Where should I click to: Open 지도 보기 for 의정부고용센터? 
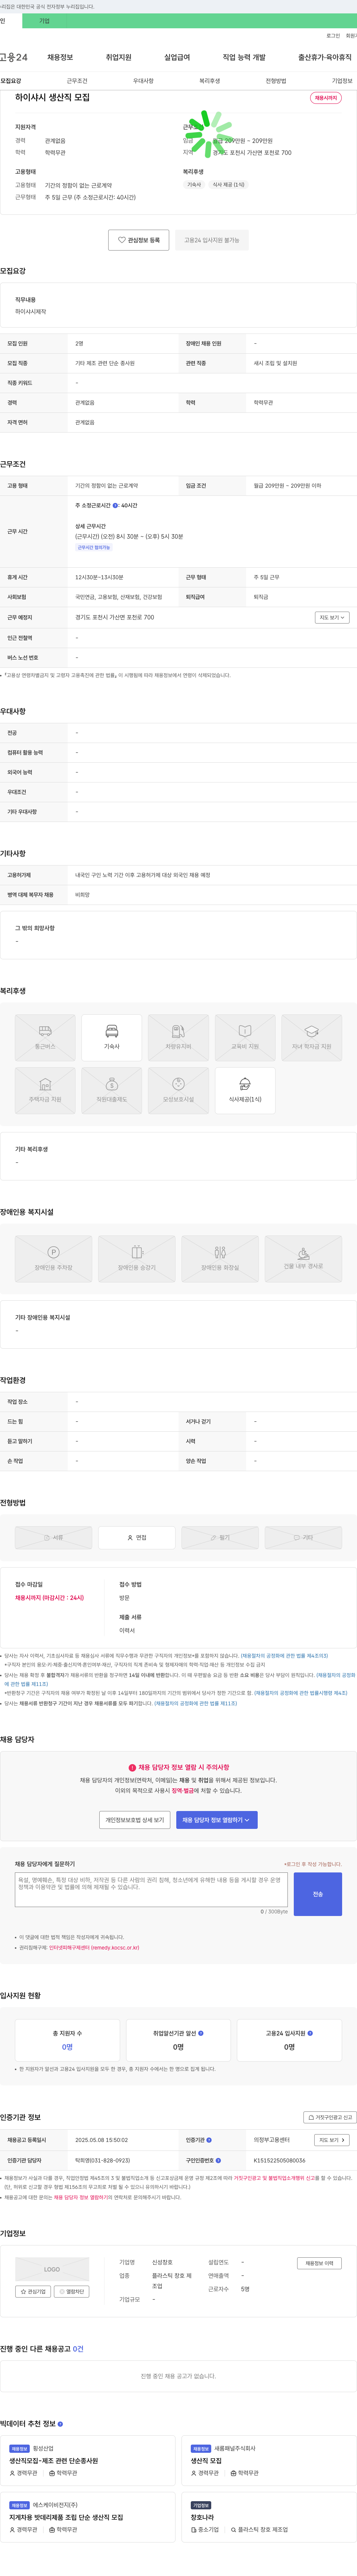(x=332, y=2140)
